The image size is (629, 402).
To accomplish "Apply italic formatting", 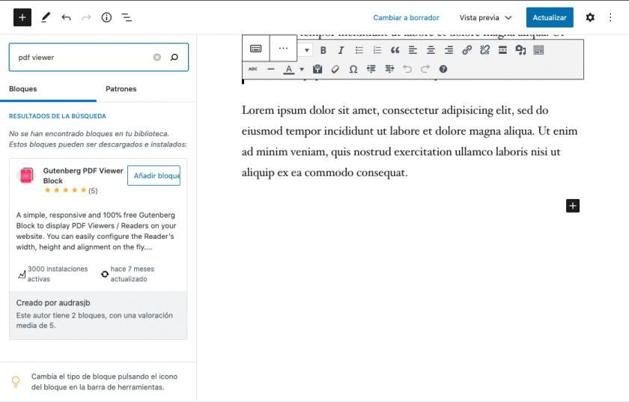I will point(341,50).
